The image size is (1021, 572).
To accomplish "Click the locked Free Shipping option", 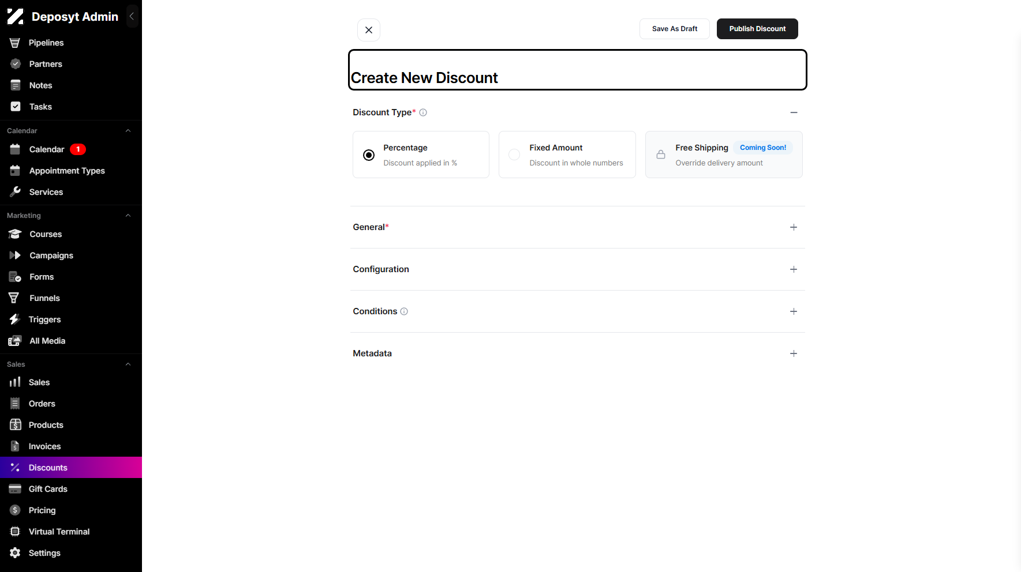I will (x=724, y=155).
